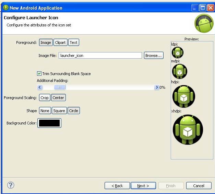The width and height of the screenshot is (215, 194).
Task: Click the ldpi preview icon
Action: tap(178, 52)
